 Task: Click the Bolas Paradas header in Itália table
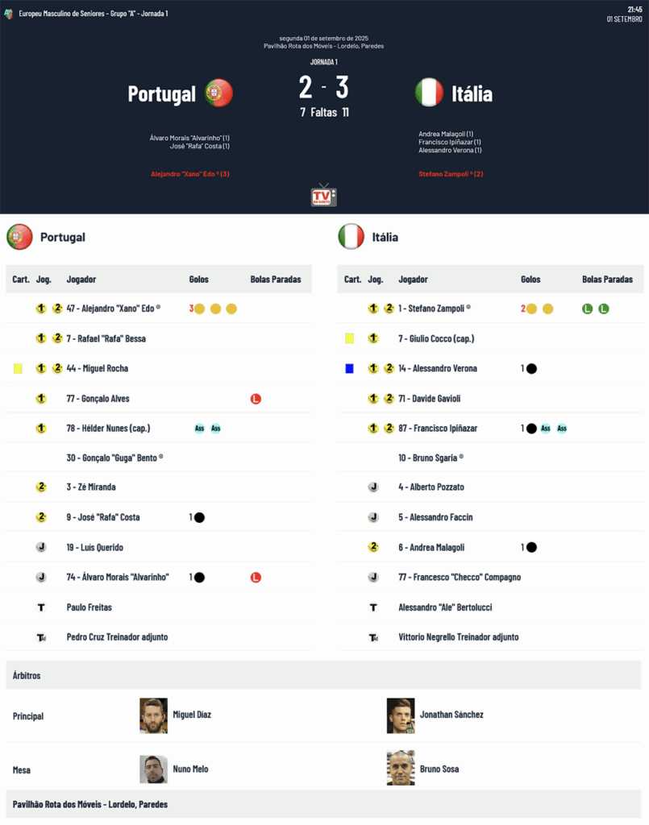pos(607,280)
